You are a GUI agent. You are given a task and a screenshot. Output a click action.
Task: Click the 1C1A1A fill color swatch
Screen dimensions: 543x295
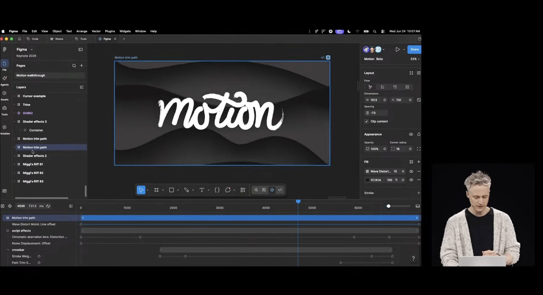tap(367, 180)
